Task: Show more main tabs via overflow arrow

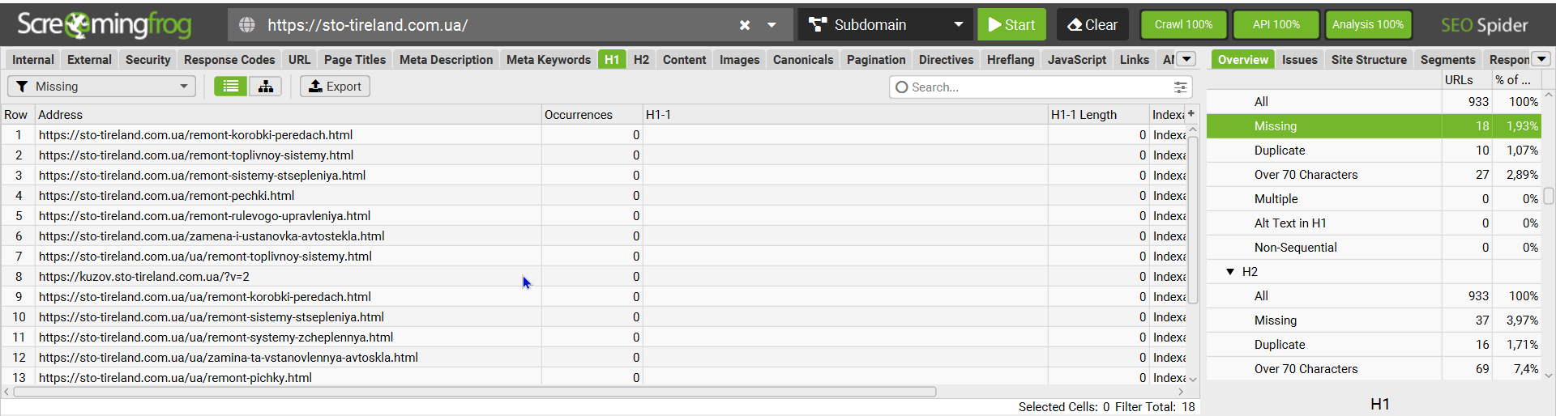Action: [x=1186, y=59]
